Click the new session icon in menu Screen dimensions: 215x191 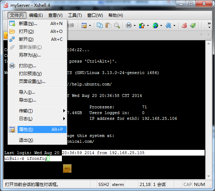[12, 24]
